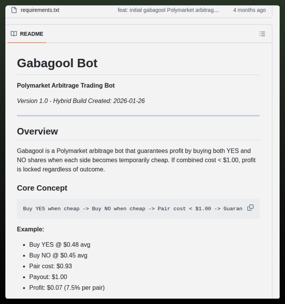Open the README outline list icon
Viewport: 285px width, 304px height.
[262, 34]
